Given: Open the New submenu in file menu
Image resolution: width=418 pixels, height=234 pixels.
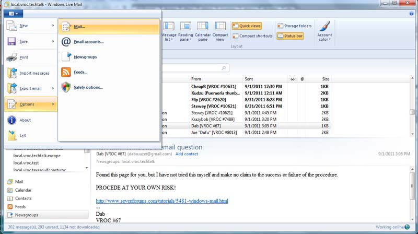Looking at the screenshot, I should click(x=31, y=26).
